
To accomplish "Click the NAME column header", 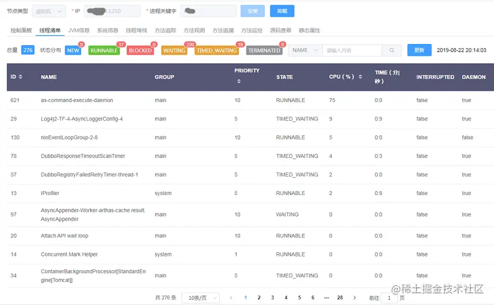I will point(49,77).
